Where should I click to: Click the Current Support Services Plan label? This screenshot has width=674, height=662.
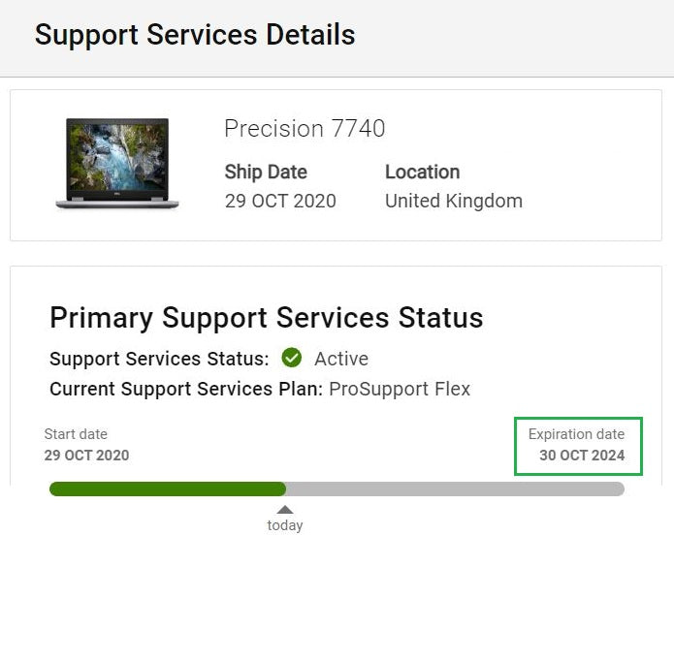click(186, 390)
